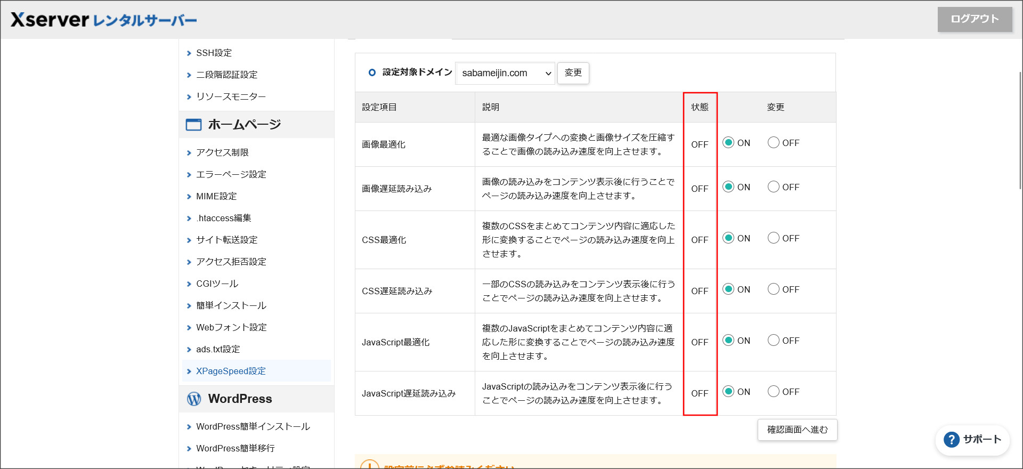Image resolution: width=1023 pixels, height=469 pixels.
Task: Select OFF for 画像遅延読み込み
Action: (x=774, y=187)
